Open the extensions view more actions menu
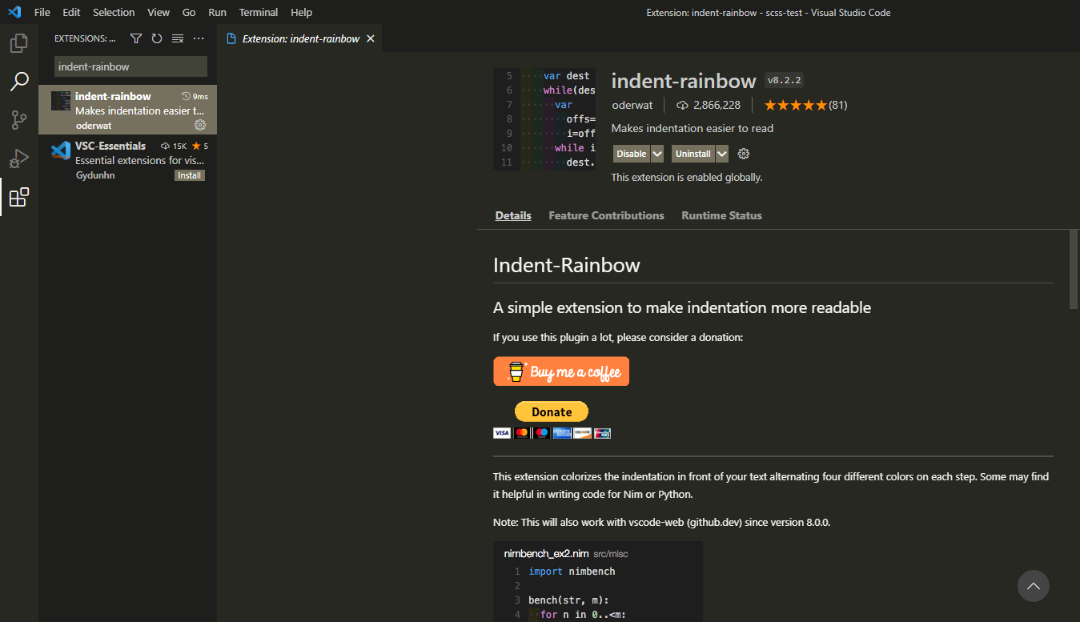Screen dimensions: 1080x622 (199, 38)
